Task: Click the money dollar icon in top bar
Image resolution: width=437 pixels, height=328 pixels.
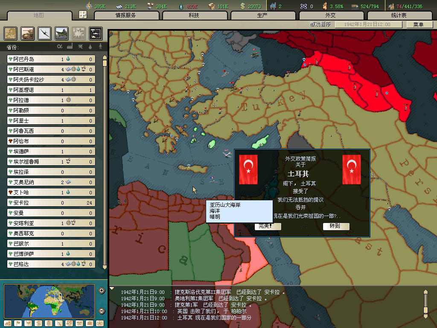Action: click(242, 6)
